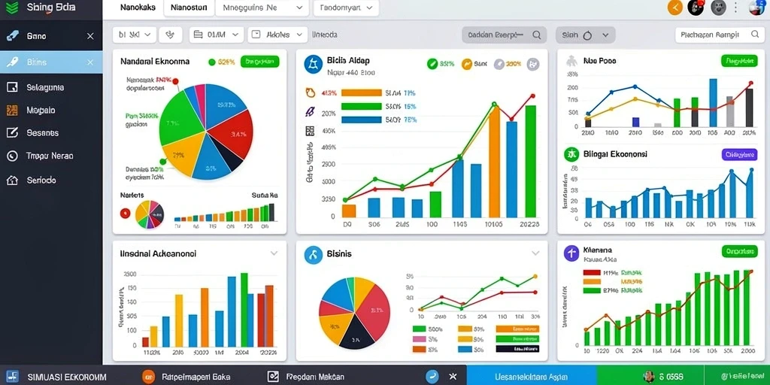The image size is (770, 385).
Task: Open the Trugur Neran clock icon
Action: 12,156
